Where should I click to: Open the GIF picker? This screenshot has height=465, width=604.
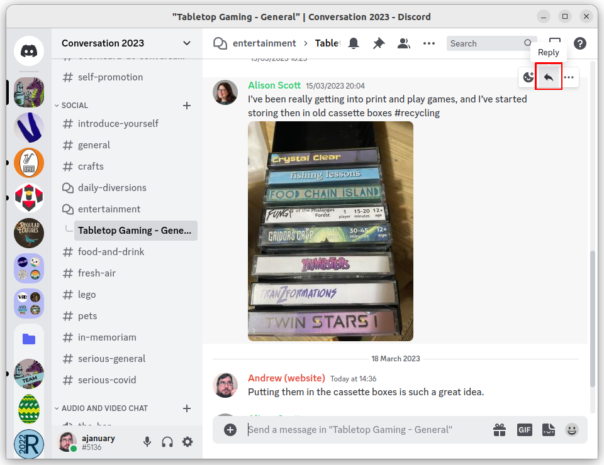524,430
